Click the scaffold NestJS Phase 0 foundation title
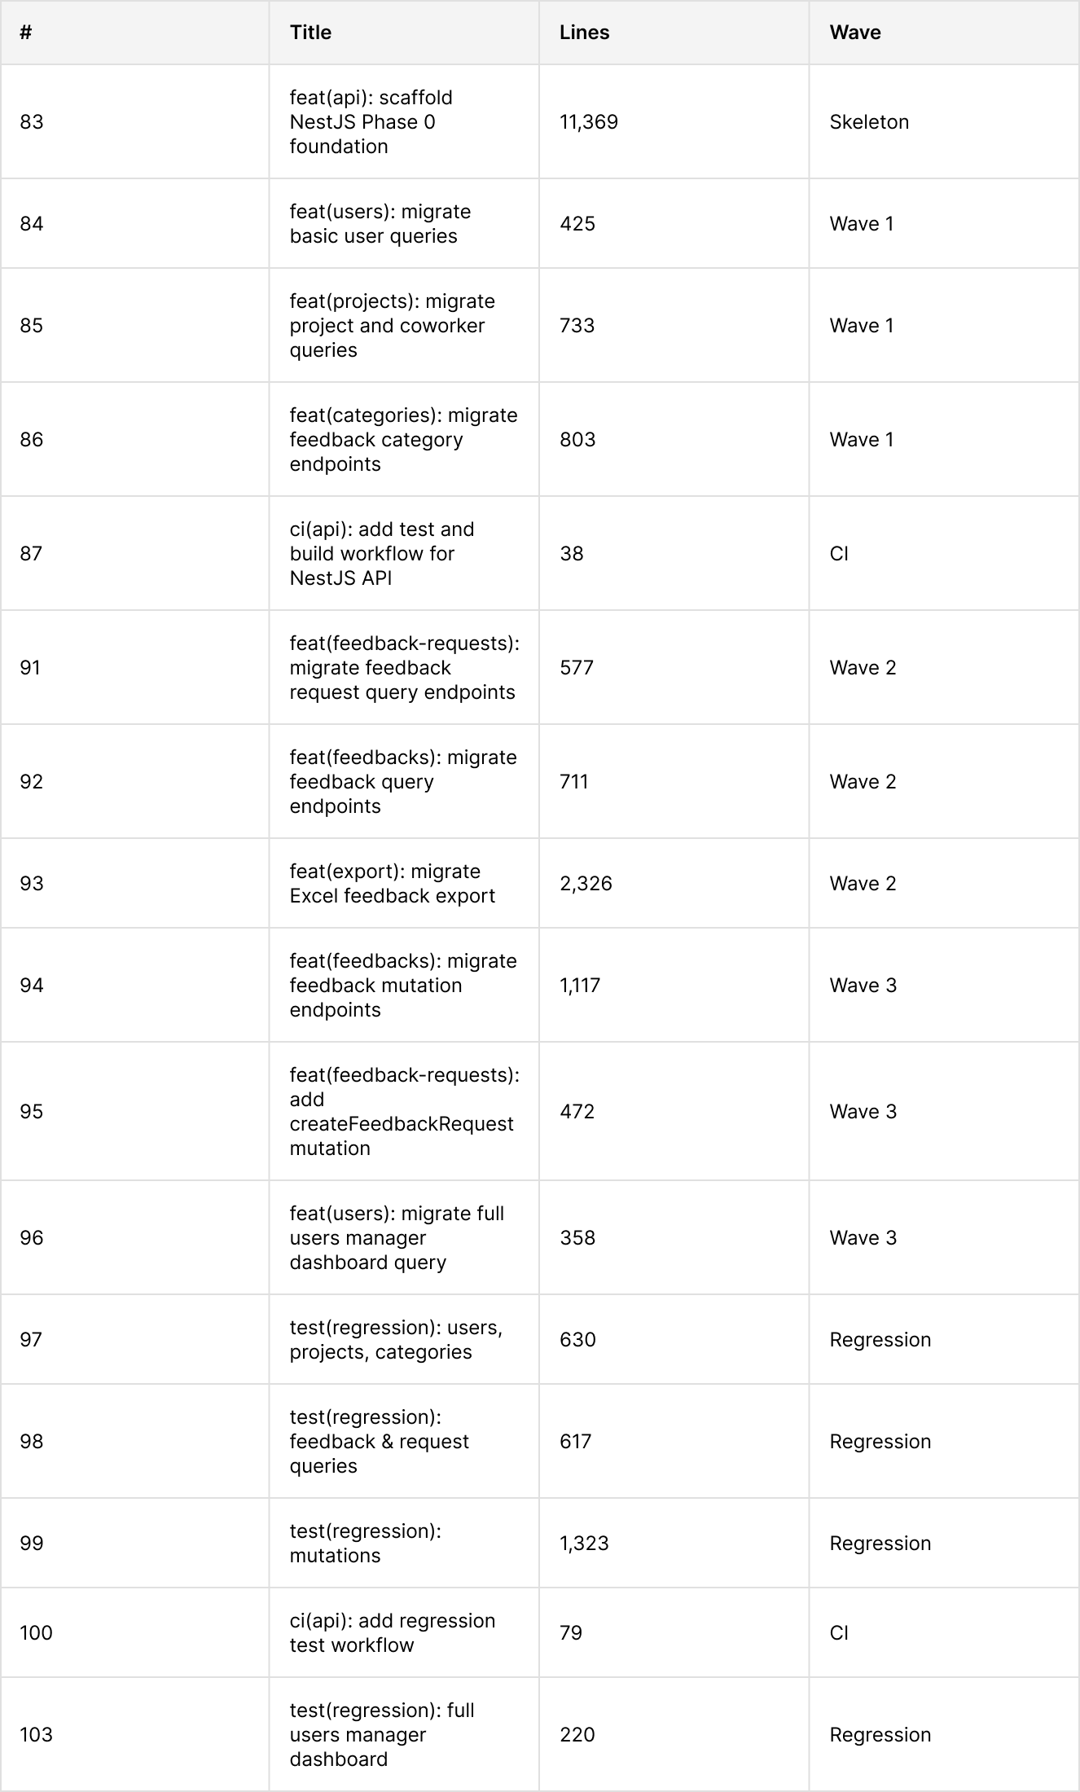Image resolution: width=1080 pixels, height=1792 pixels. click(371, 122)
